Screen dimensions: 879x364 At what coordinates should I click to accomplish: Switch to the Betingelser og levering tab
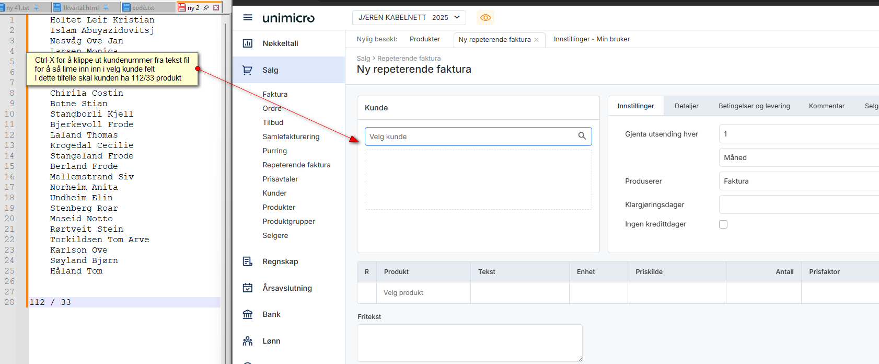click(x=754, y=106)
